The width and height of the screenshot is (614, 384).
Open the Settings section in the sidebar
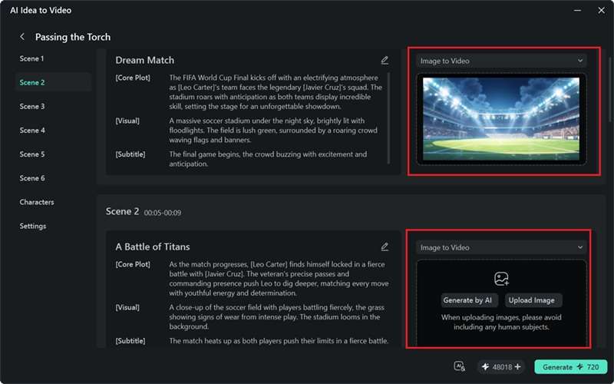[x=33, y=226]
